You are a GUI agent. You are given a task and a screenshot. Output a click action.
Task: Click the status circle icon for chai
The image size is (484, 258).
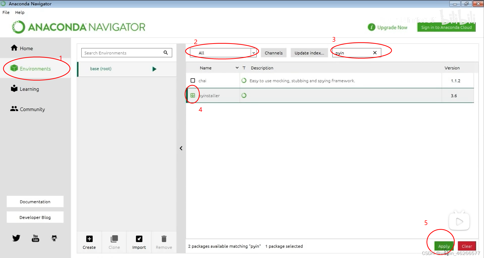tap(244, 81)
